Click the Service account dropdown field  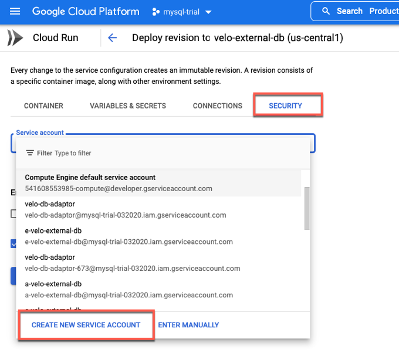[x=163, y=143]
